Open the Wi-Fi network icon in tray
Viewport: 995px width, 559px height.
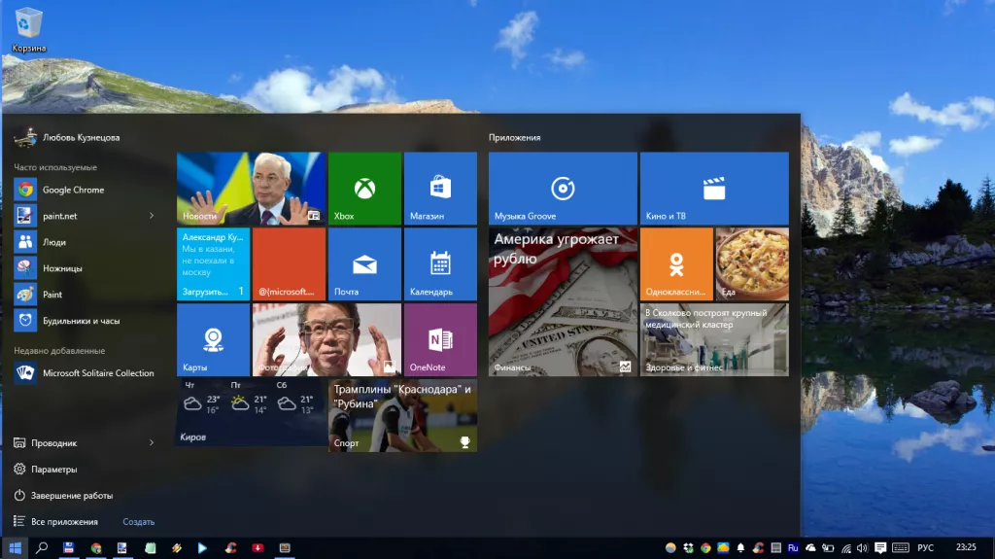click(x=846, y=548)
